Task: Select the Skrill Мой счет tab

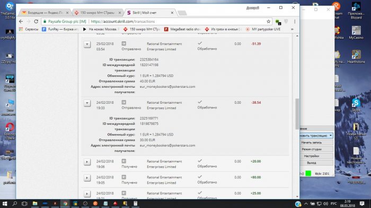Action: click(x=150, y=13)
